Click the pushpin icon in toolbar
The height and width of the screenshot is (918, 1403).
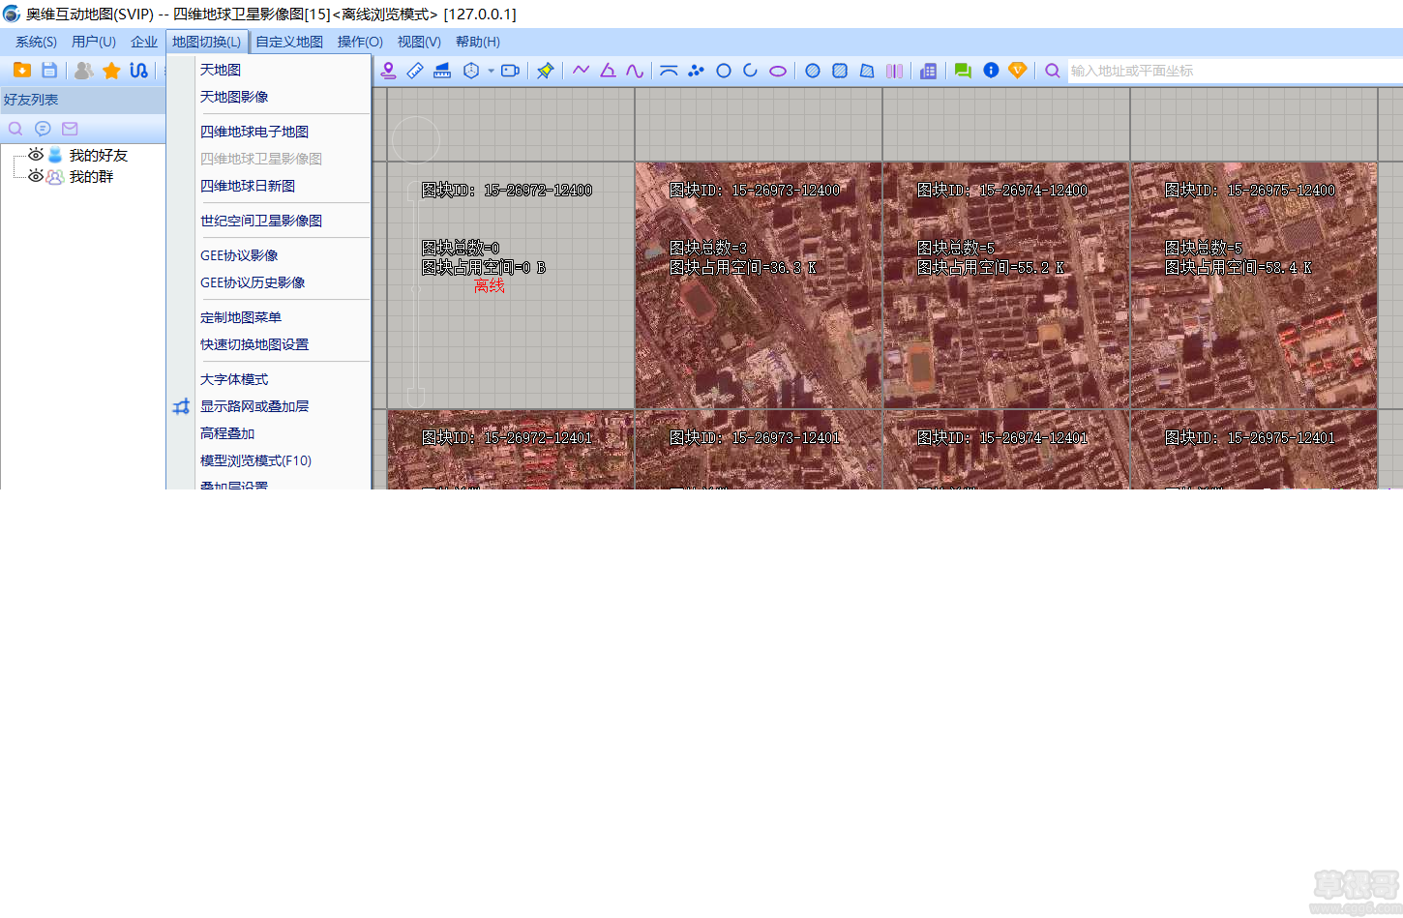(x=546, y=71)
